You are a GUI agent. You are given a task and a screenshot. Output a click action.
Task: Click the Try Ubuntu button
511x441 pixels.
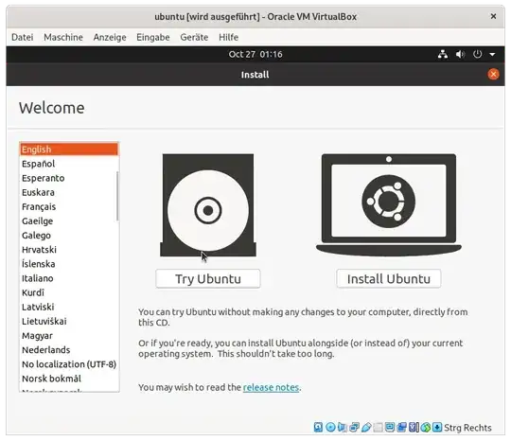pyautogui.click(x=208, y=278)
